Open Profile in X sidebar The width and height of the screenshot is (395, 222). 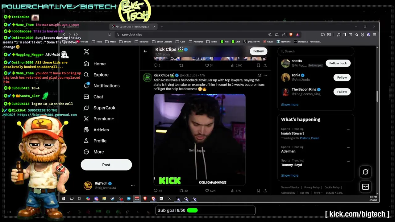click(x=95, y=141)
